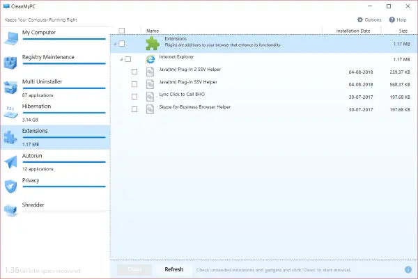418x279 pixels.
Task: Click the disabled Clean button
Action: pos(134,269)
